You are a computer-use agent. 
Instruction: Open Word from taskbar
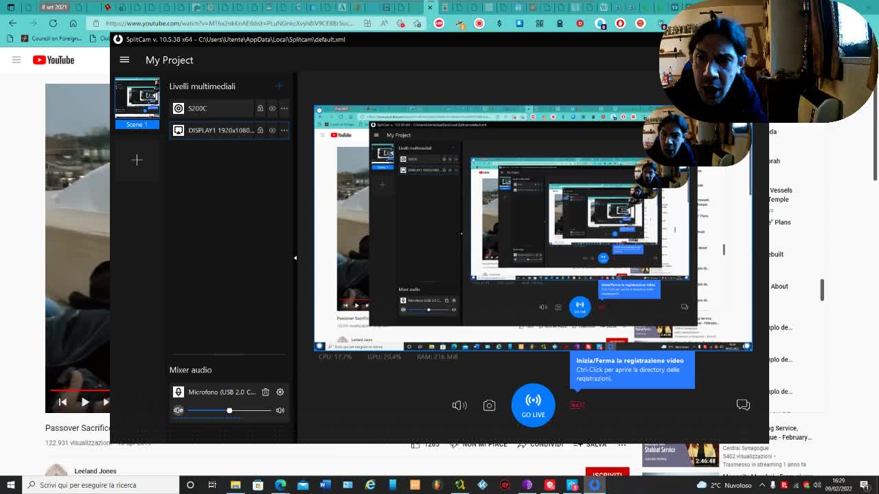click(x=326, y=485)
